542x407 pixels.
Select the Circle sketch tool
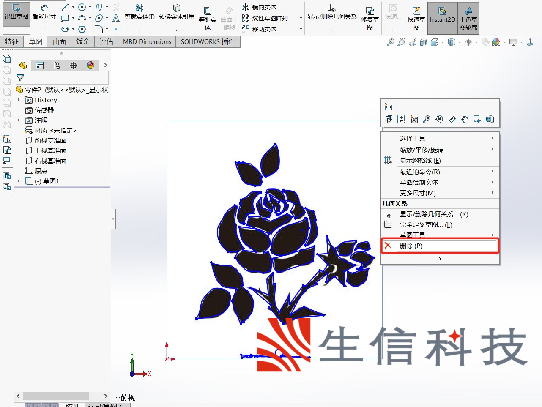point(82,7)
